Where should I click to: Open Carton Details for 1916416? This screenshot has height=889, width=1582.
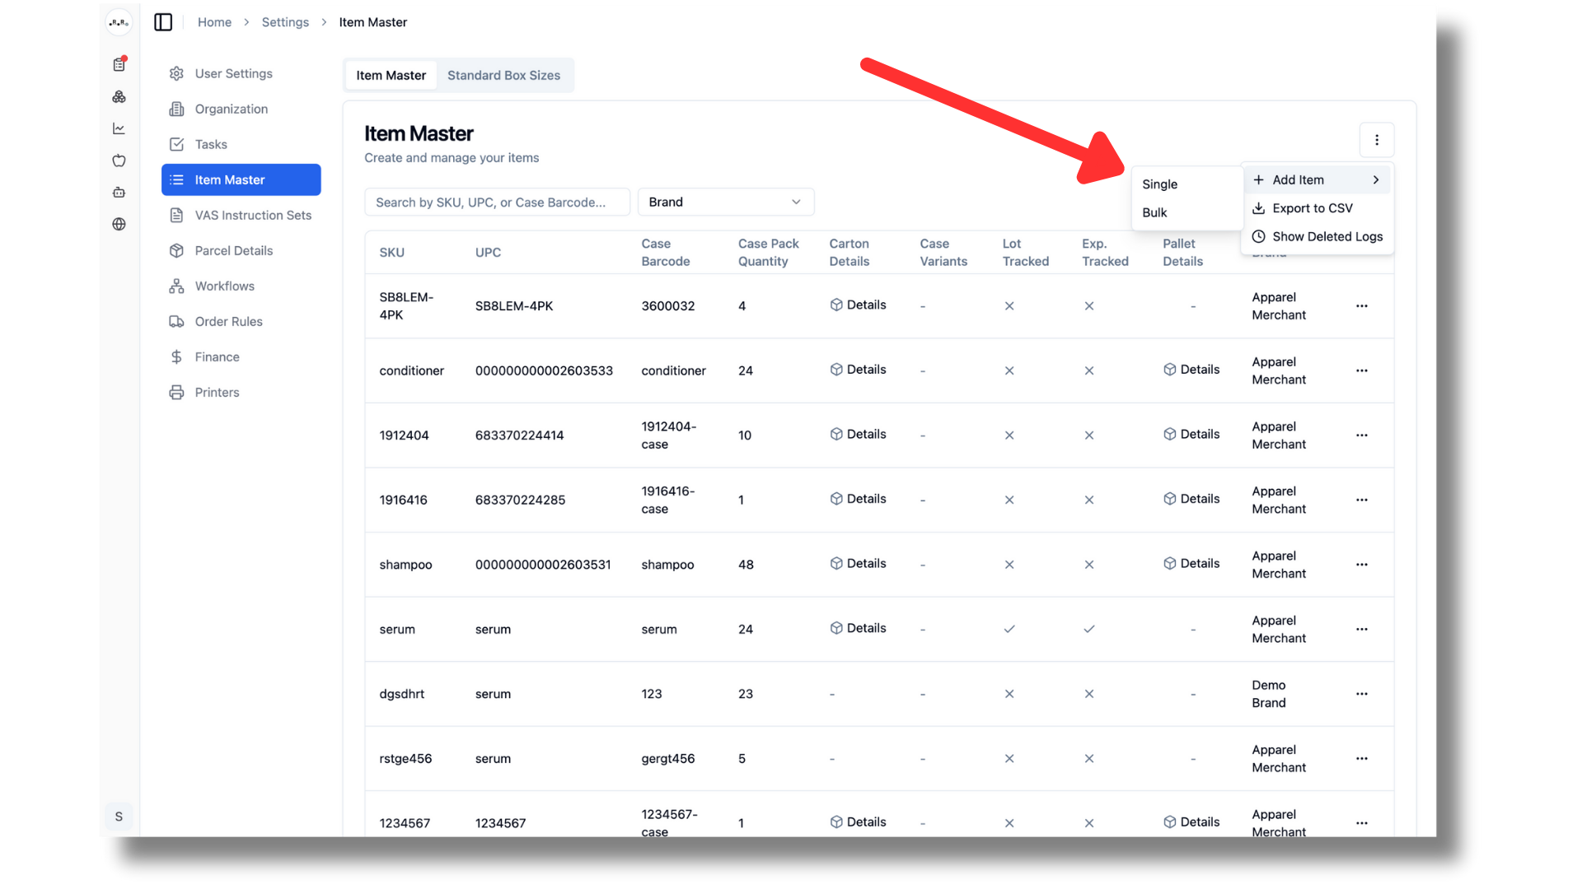[858, 499]
